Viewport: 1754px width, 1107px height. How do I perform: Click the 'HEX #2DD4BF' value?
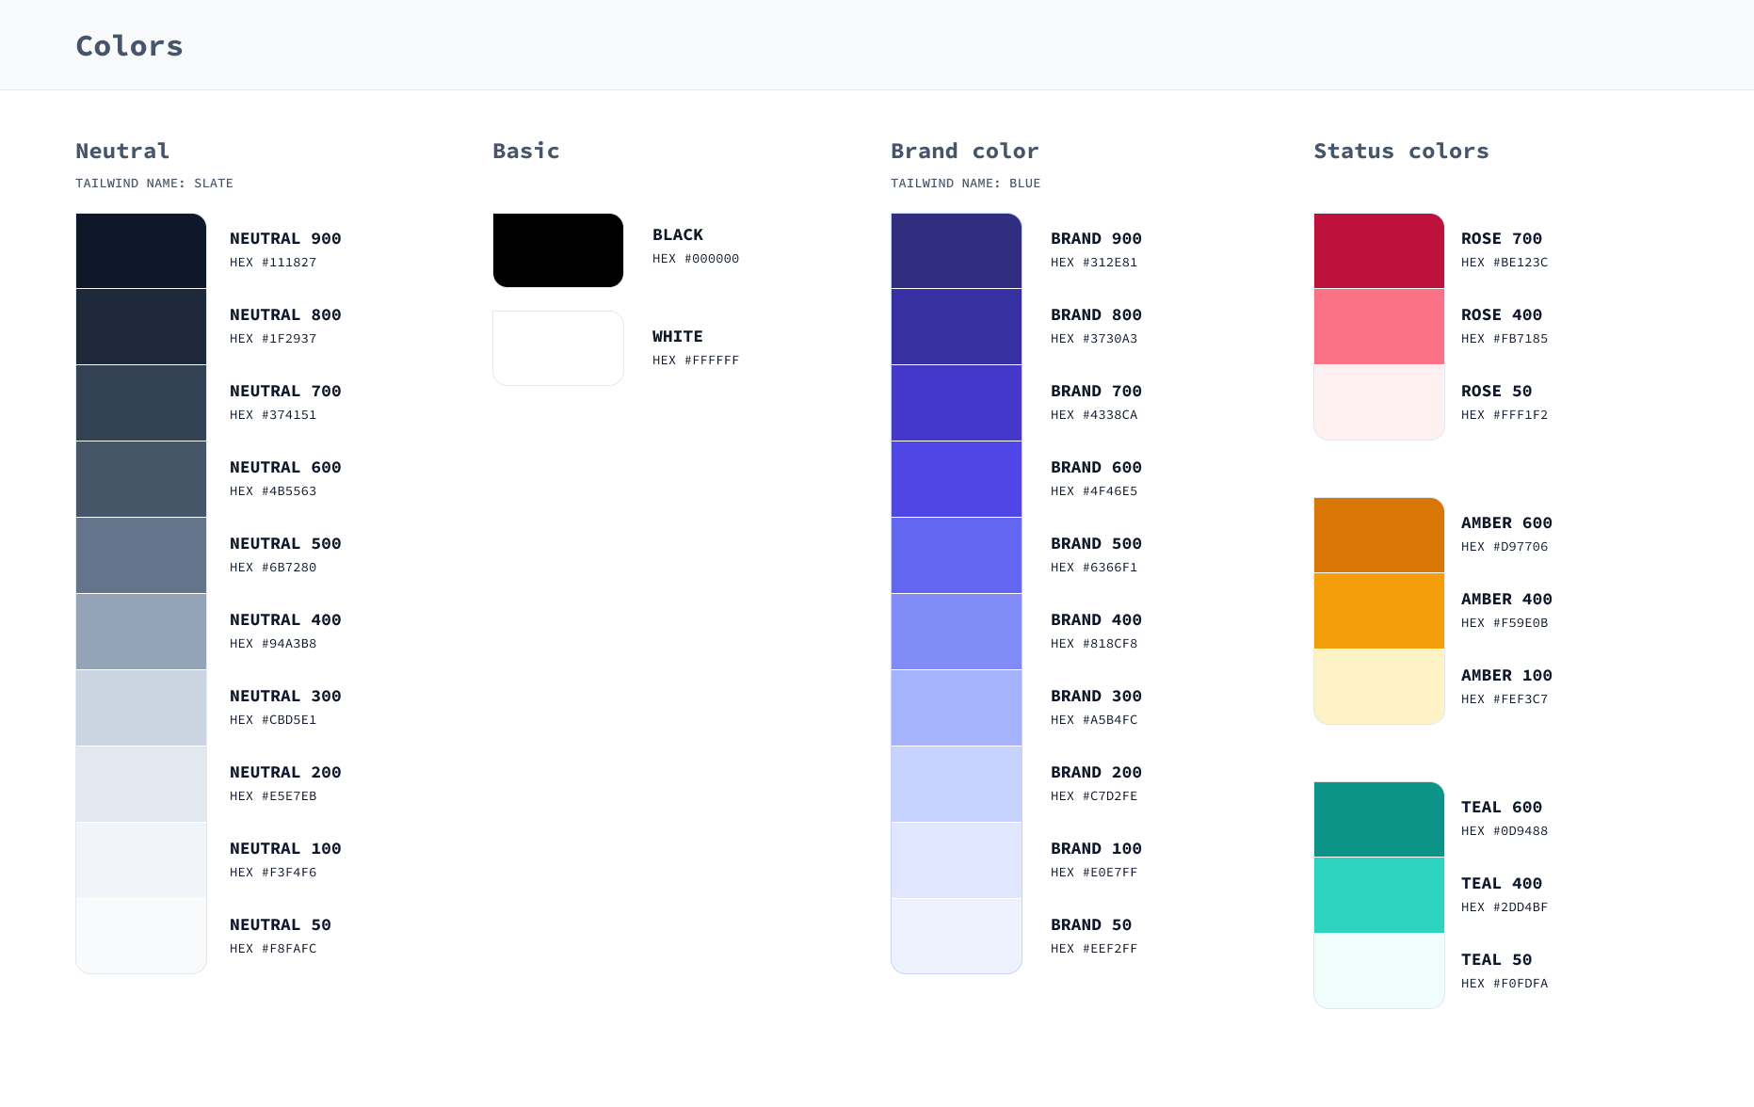(x=1505, y=907)
